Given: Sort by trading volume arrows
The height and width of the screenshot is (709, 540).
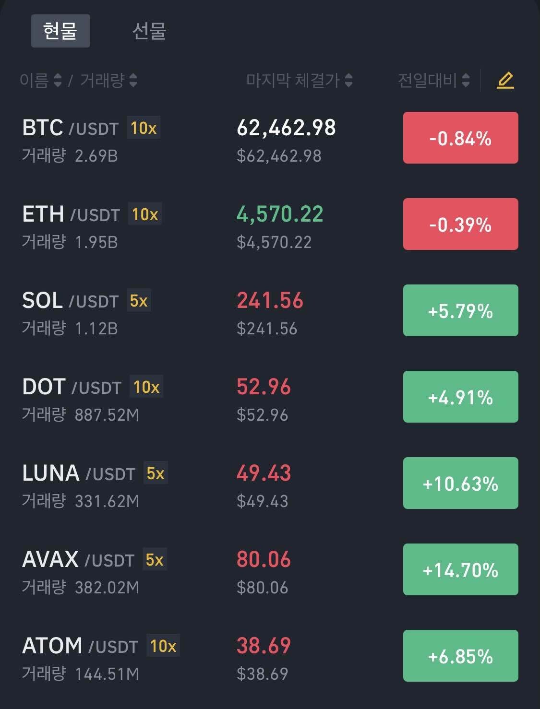Looking at the screenshot, I should click(x=133, y=80).
